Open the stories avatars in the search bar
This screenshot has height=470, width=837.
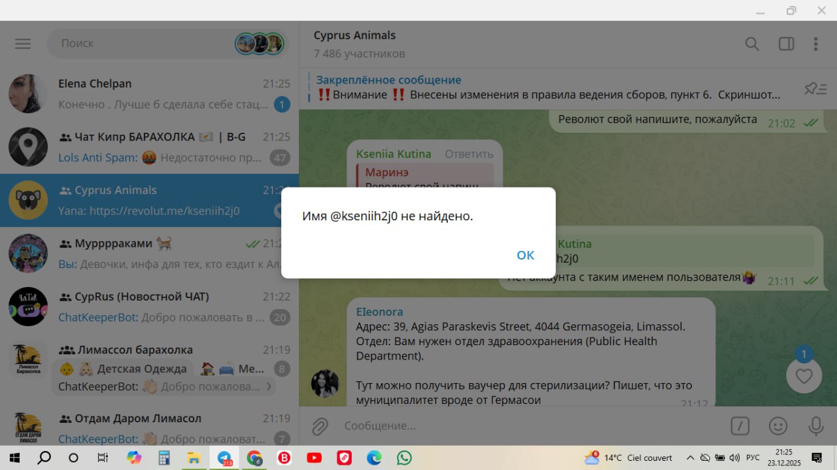point(259,44)
